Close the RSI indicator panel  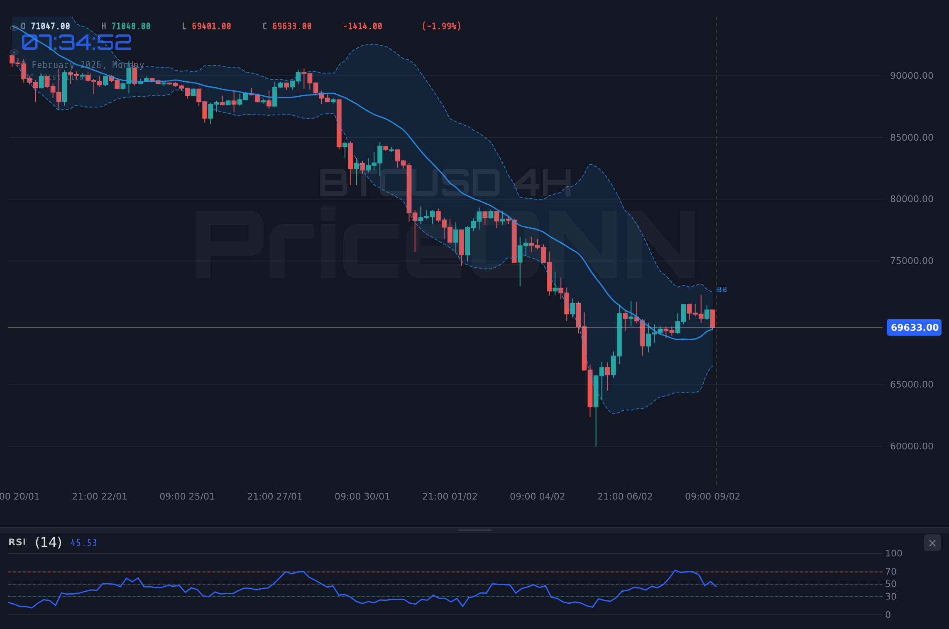pos(932,543)
